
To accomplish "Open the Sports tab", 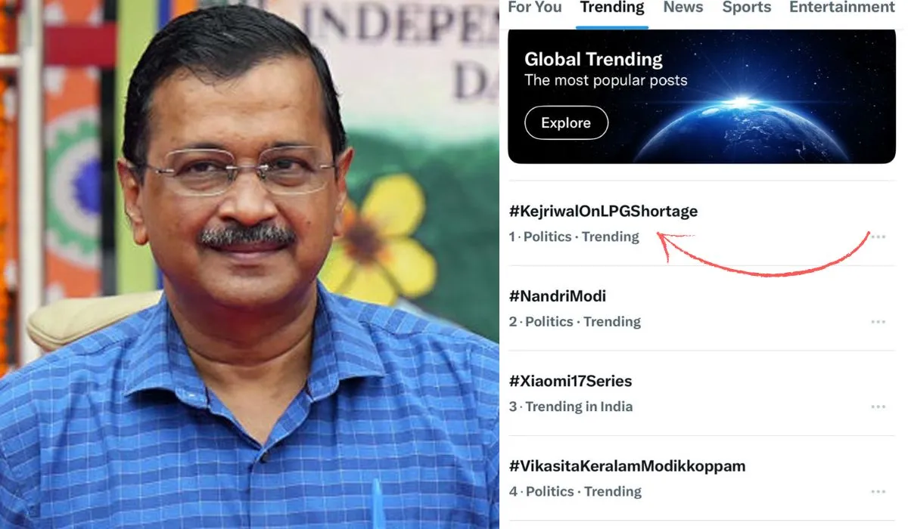I will [x=746, y=8].
